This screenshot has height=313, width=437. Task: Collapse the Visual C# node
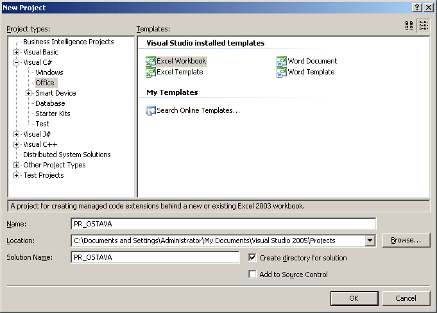point(17,62)
